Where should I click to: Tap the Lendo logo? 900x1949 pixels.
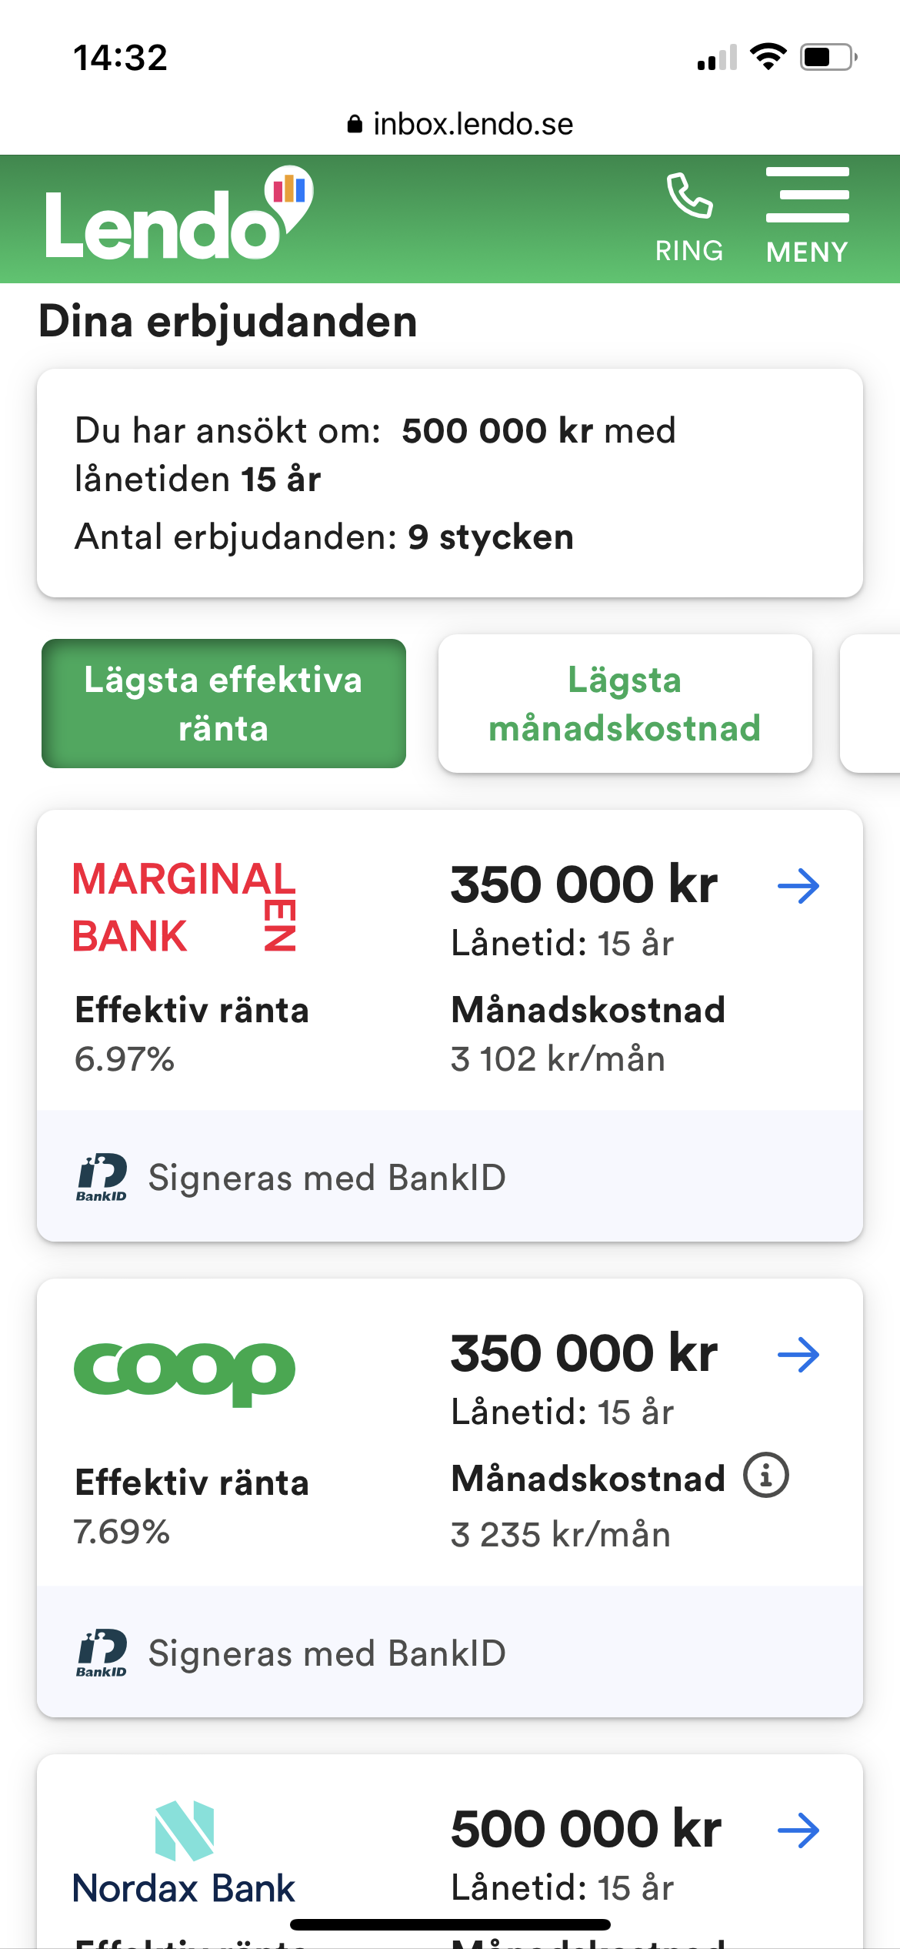[x=178, y=216]
